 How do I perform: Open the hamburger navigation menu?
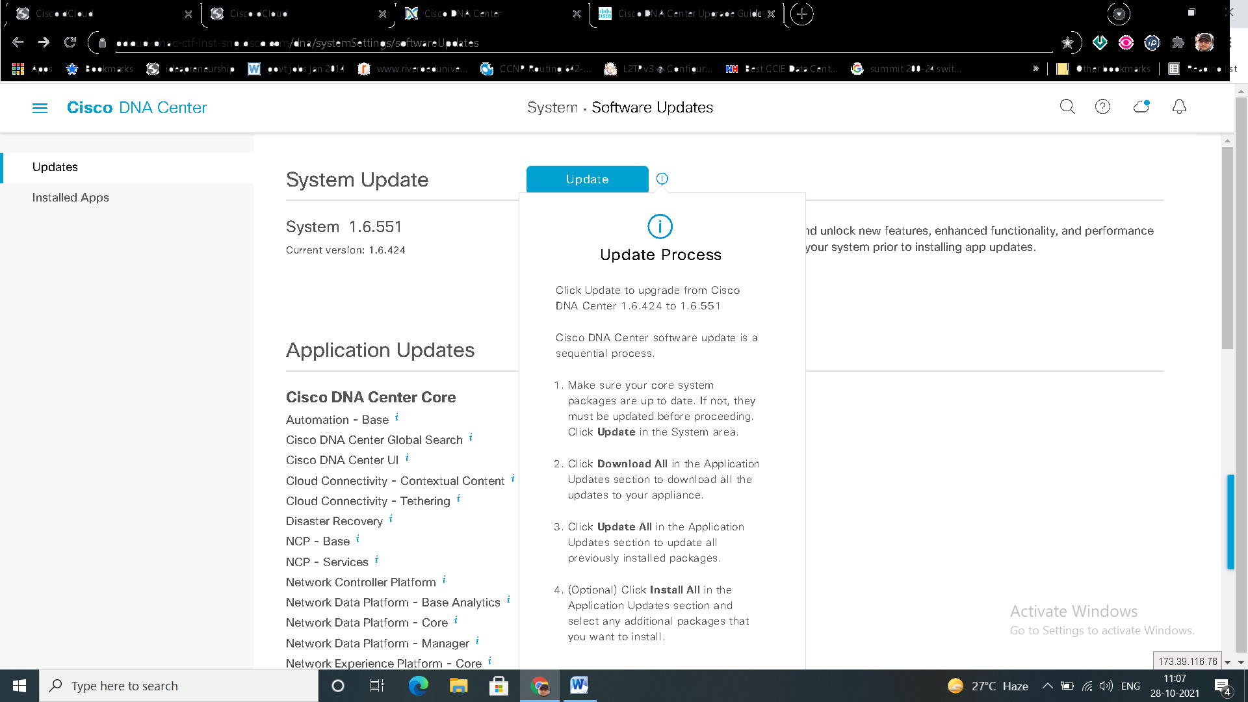[40, 108]
